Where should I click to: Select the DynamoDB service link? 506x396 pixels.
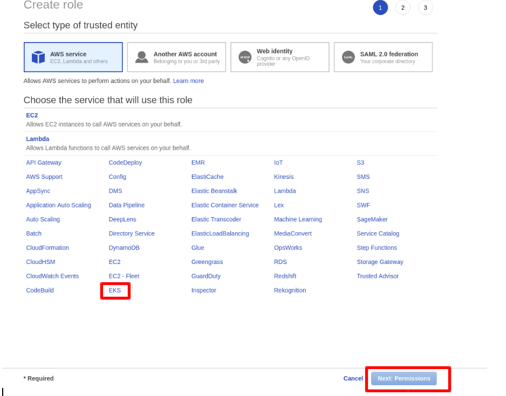tap(124, 248)
